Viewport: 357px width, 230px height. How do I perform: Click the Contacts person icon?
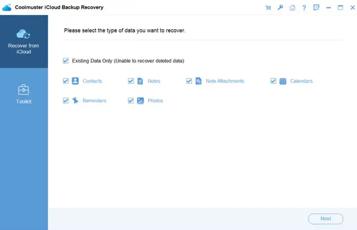[76, 81]
